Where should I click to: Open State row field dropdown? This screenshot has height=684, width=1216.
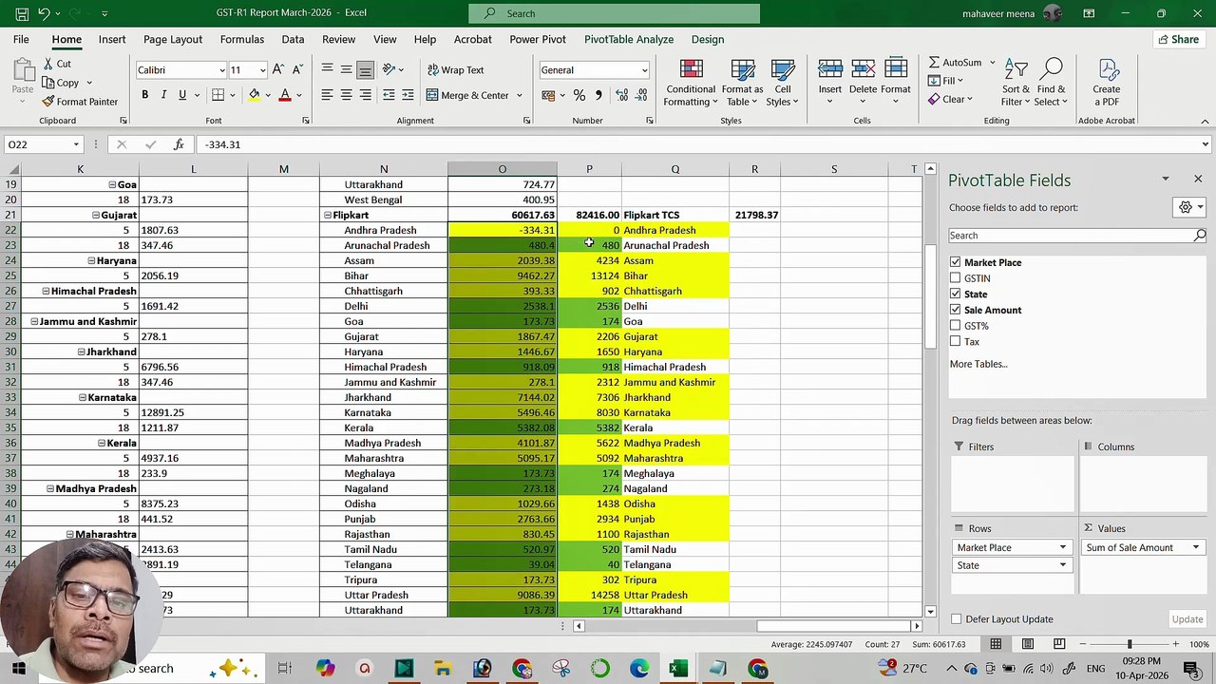click(x=1062, y=565)
